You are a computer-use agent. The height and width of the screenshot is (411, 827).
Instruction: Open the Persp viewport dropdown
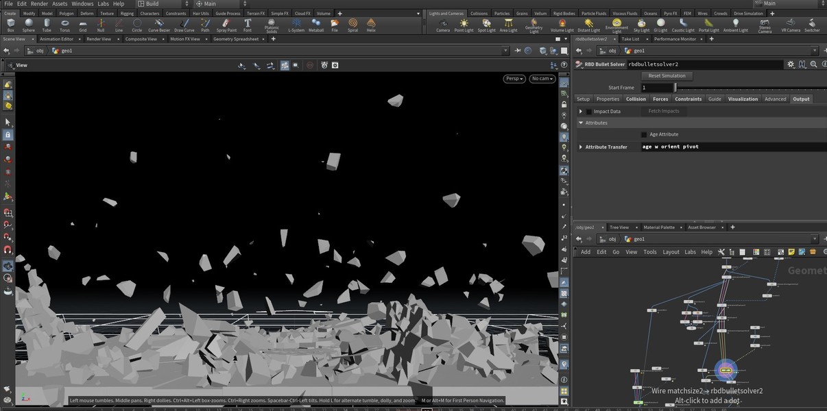514,79
